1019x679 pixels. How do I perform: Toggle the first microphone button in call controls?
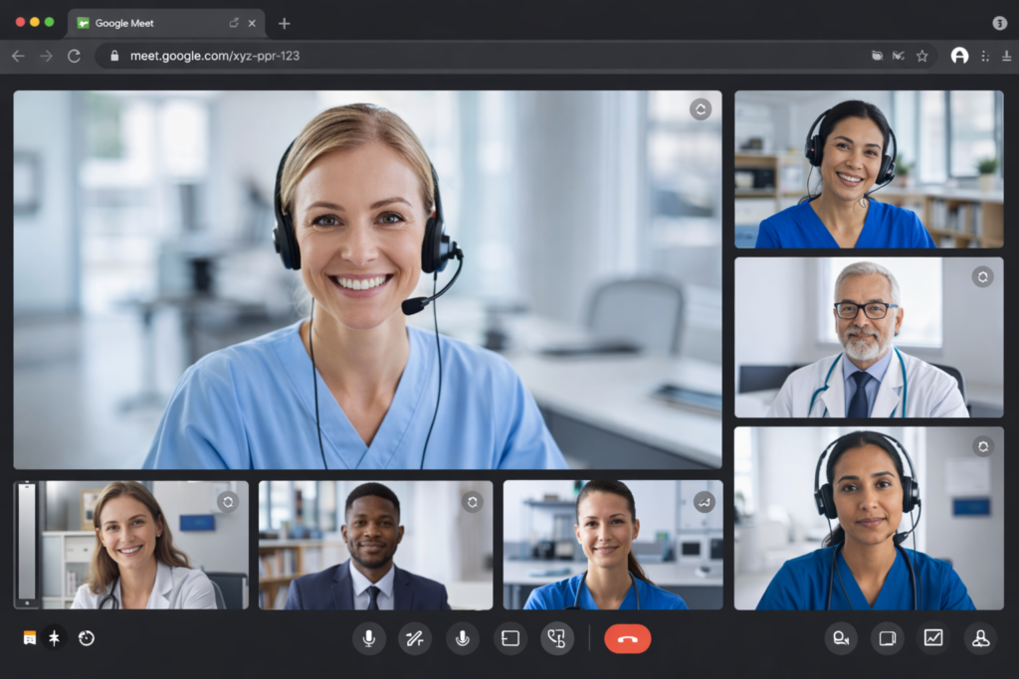[x=368, y=638]
